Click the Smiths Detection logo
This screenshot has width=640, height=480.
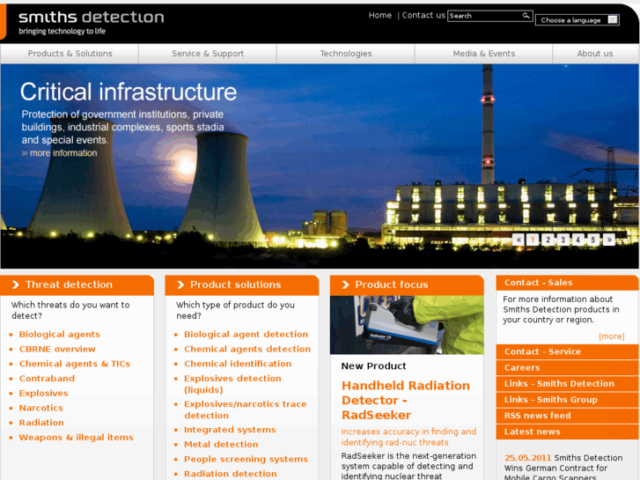tap(91, 22)
